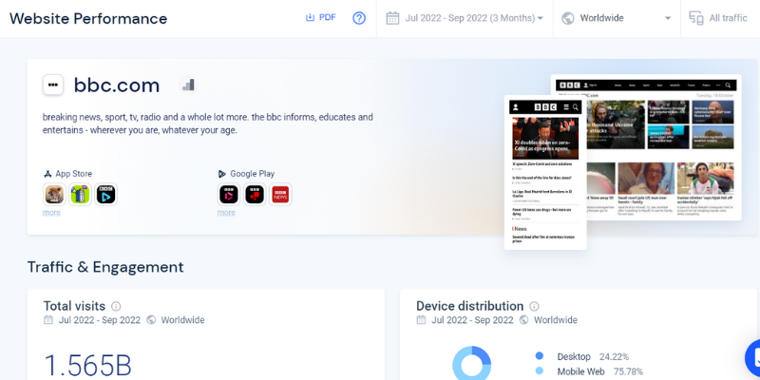
Task: Click the App Store logo icon
Action: pyautogui.click(x=47, y=174)
